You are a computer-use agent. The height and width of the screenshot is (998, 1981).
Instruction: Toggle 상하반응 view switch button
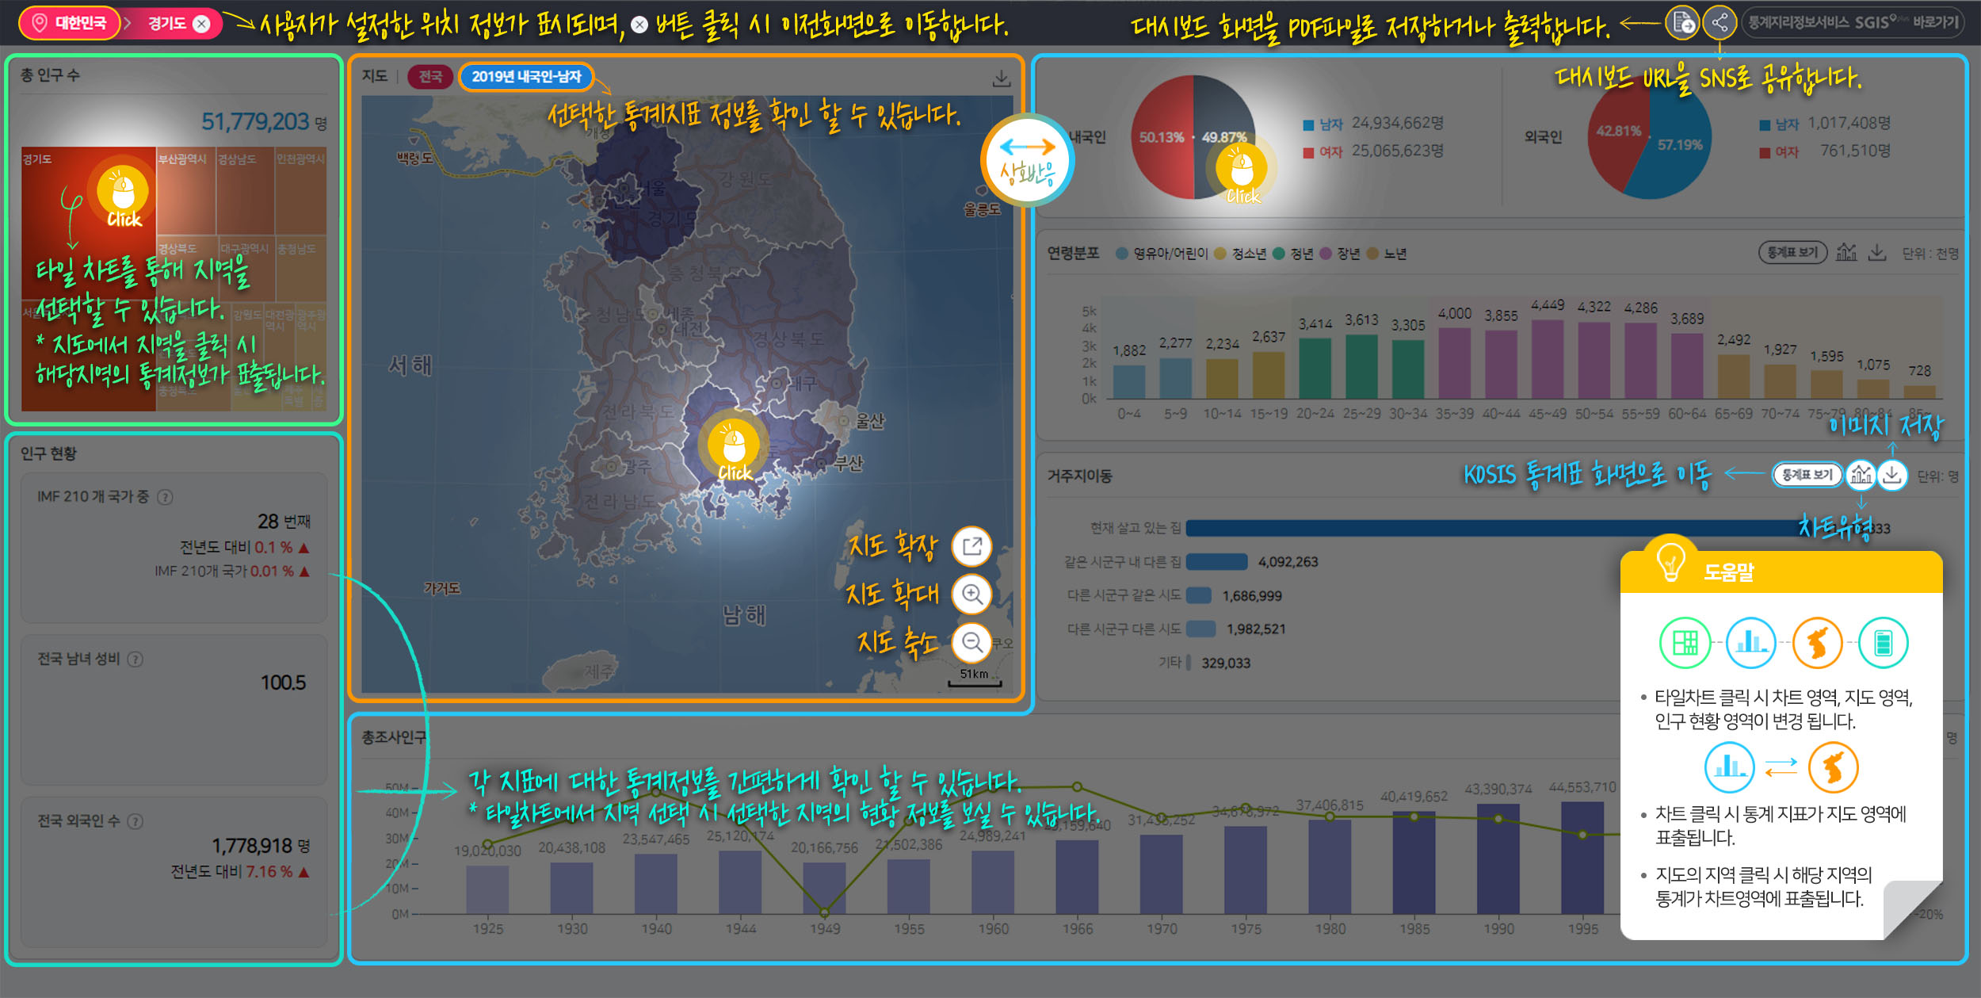[x=1027, y=161]
